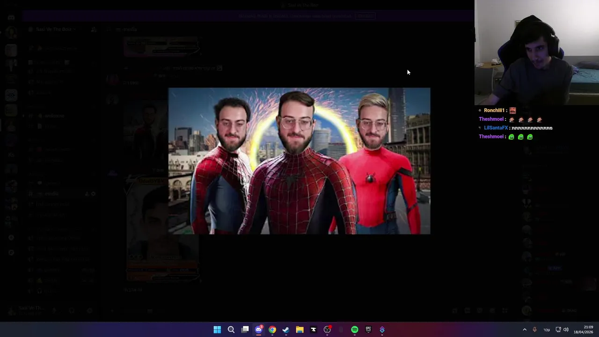Open the Windows Start menu
This screenshot has width=599, height=337.
pos(217,330)
